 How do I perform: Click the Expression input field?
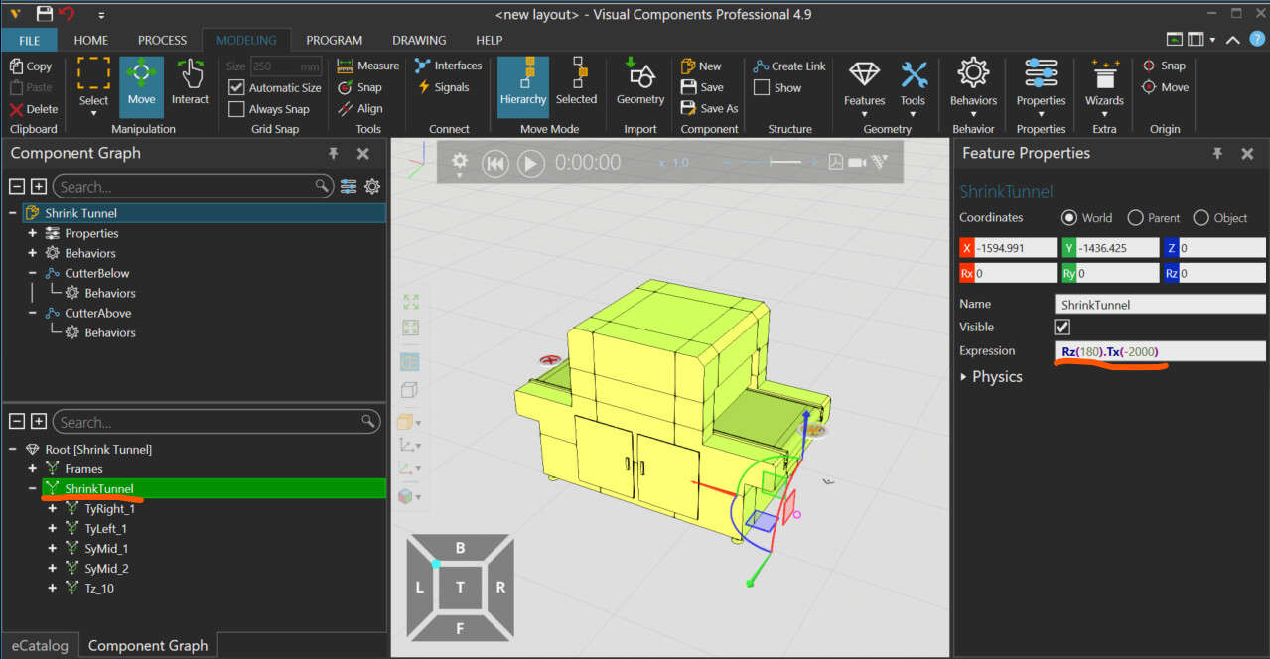1159,350
